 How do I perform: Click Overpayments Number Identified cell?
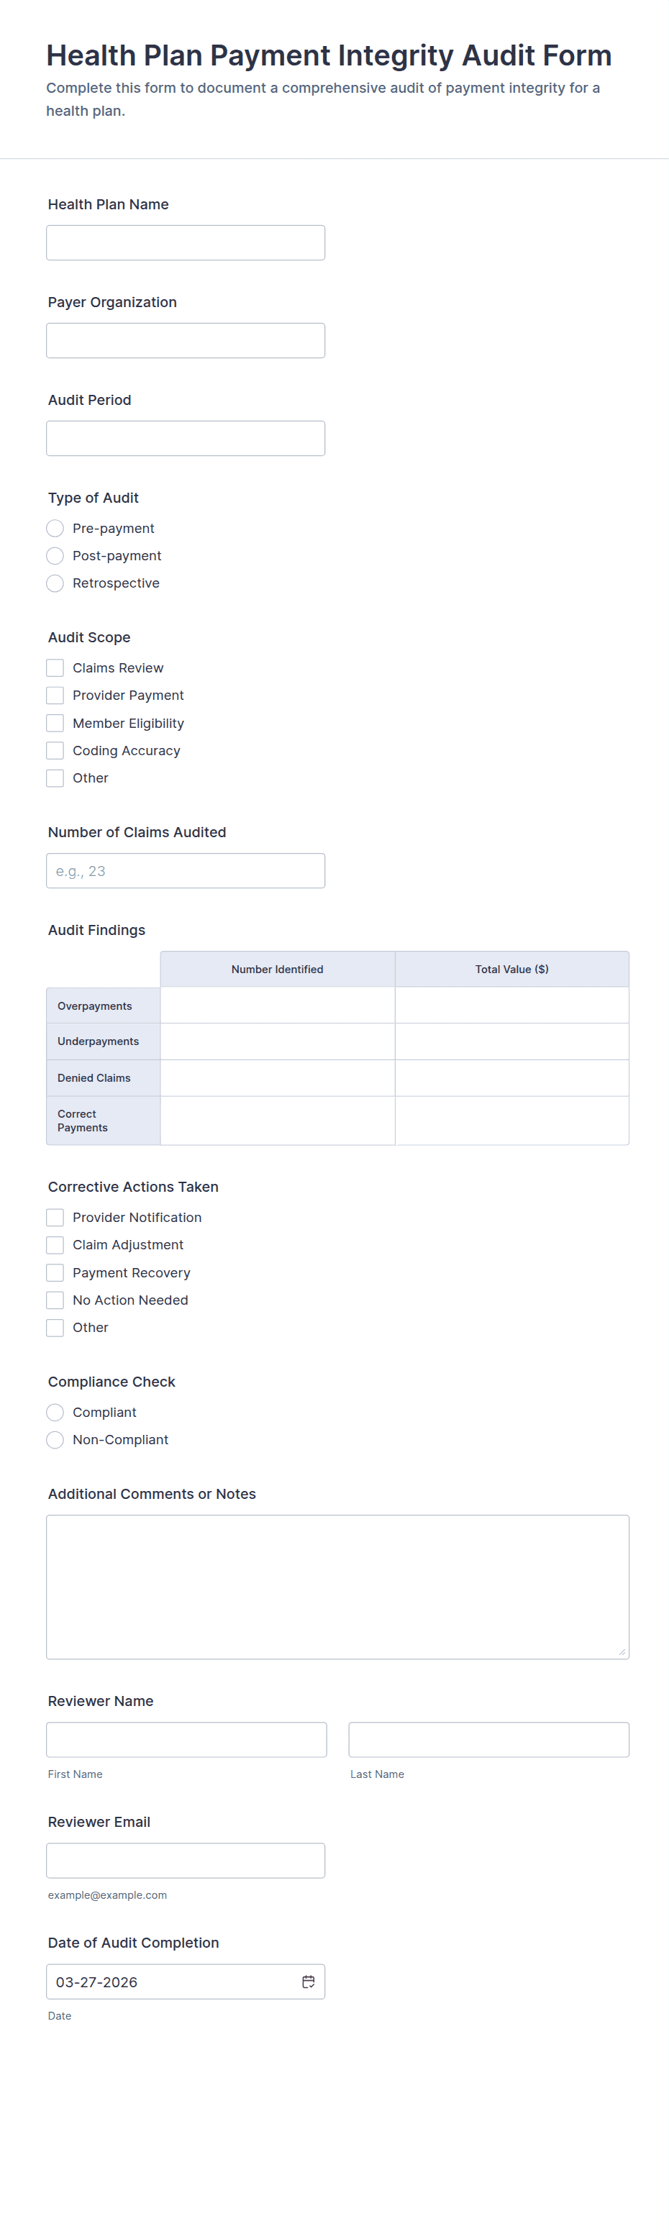(x=277, y=1006)
